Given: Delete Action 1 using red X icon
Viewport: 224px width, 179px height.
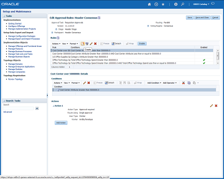Looking at the screenshot, I should 216,106.
